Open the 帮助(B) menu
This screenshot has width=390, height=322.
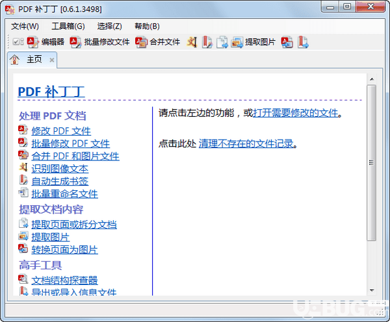(x=147, y=26)
